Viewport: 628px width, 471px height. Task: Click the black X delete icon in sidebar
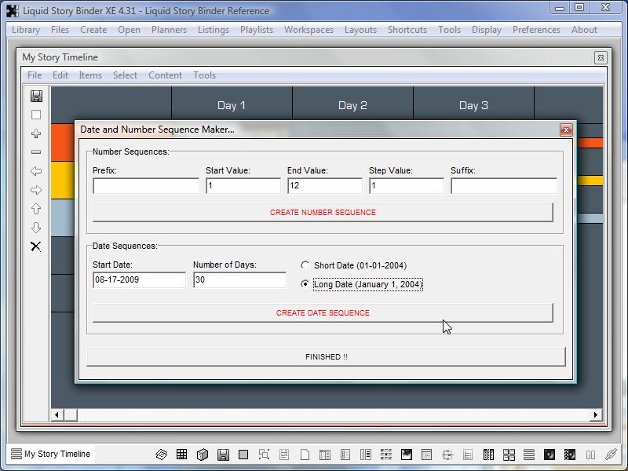[36, 246]
